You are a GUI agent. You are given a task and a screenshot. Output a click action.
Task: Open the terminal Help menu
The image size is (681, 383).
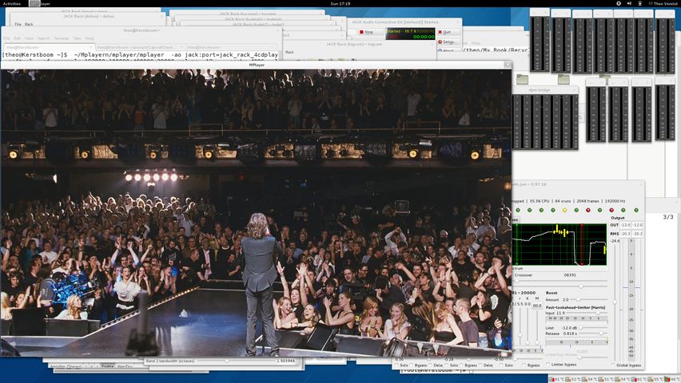click(x=90, y=38)
